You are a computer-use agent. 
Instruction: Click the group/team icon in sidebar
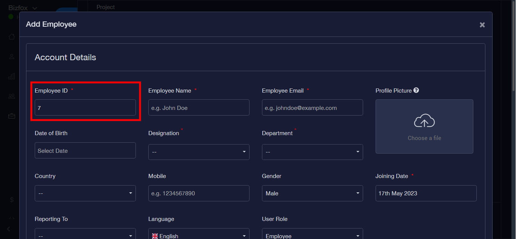coord(12,96)
